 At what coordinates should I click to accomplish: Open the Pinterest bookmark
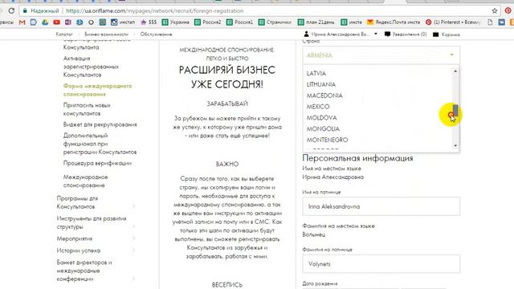[453, 22]
